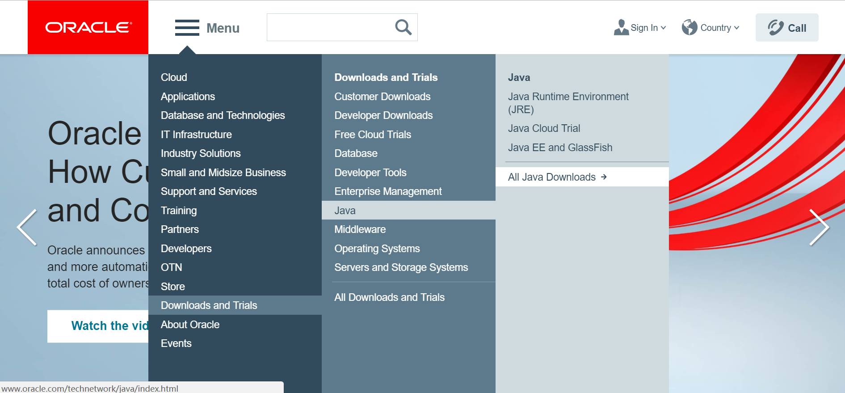Open Developer Downloads link
This screenshot has height=393, width=845.
click(383, 115)
